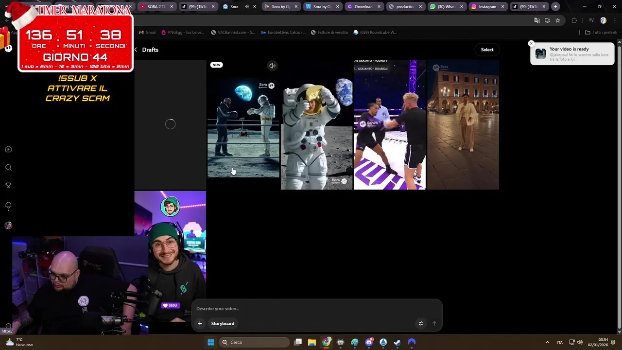Open the Windows Start menu
The image size is (622, 350).
210,342
